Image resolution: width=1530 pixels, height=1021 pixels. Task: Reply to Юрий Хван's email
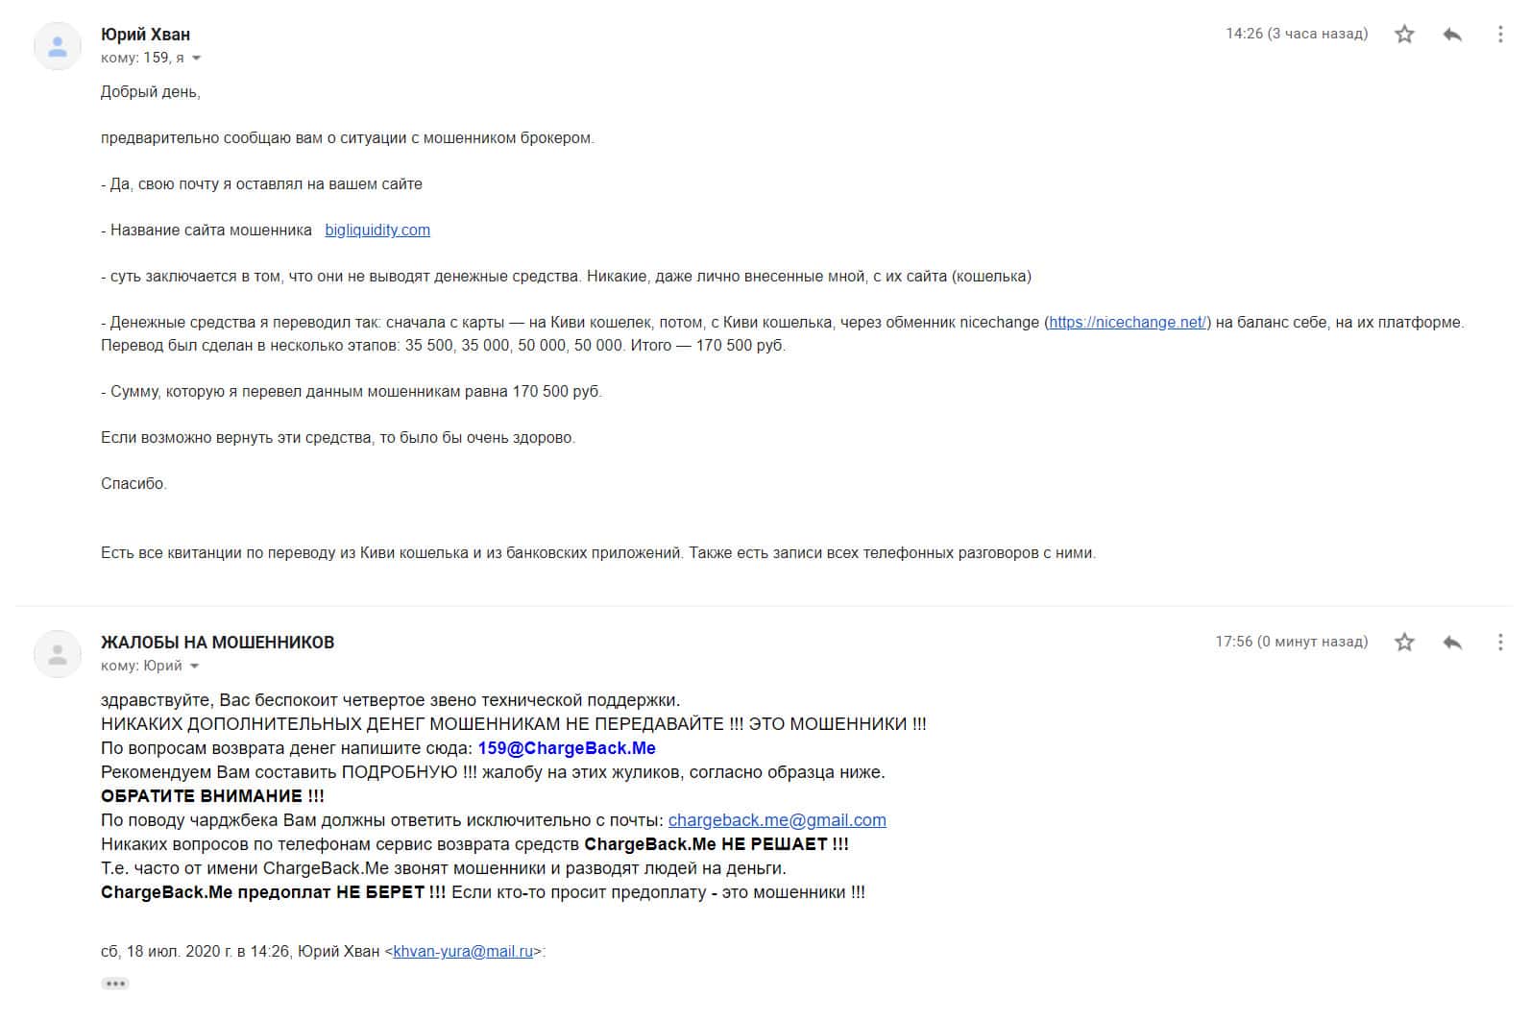coord(1452,35)
